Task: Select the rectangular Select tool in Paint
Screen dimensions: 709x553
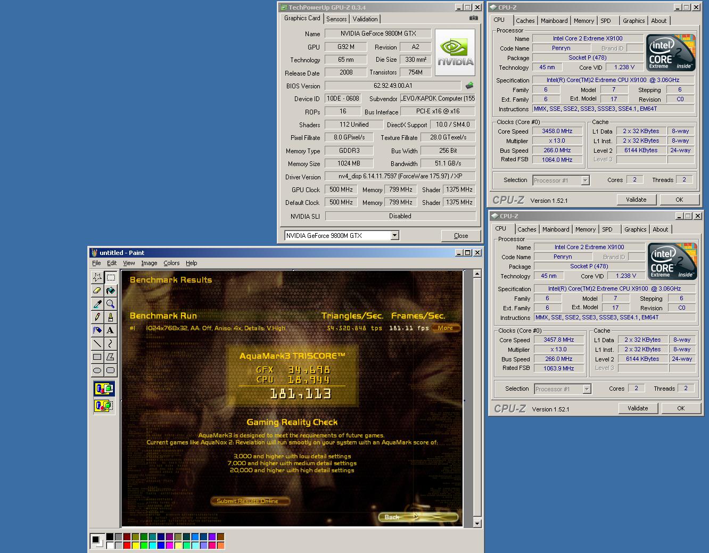Action: 110,277
